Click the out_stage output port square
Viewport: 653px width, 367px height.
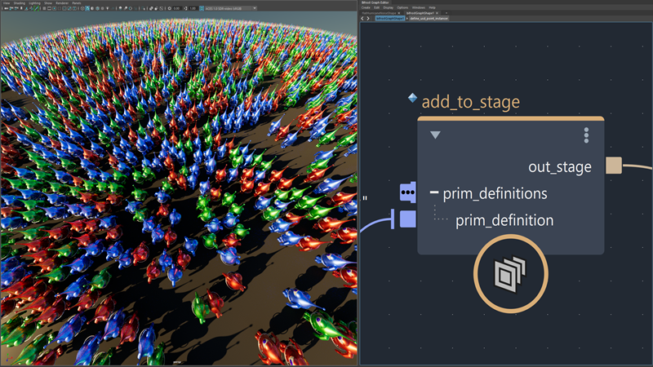point(614,166)
